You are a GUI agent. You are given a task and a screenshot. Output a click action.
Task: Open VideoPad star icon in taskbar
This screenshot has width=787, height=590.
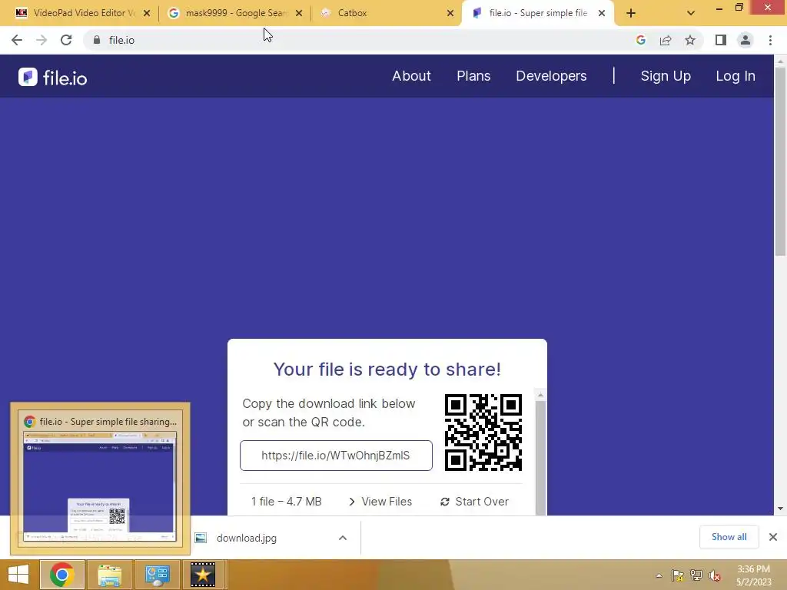pos(203,575)
